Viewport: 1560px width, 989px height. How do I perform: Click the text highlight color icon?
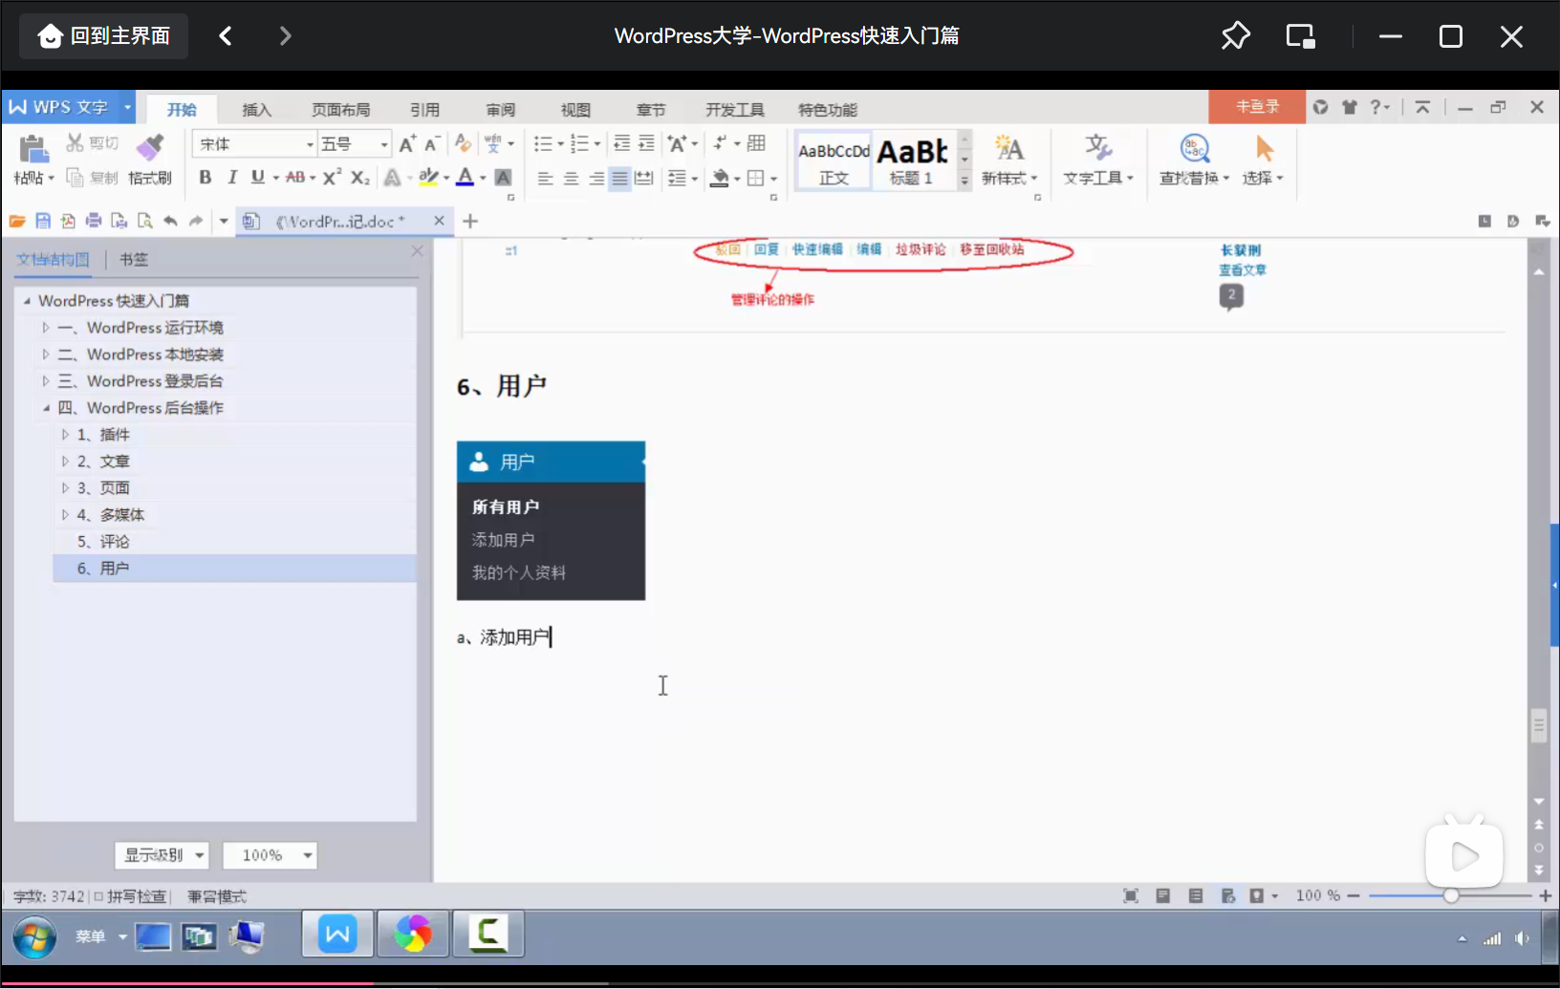coord(428,178)
